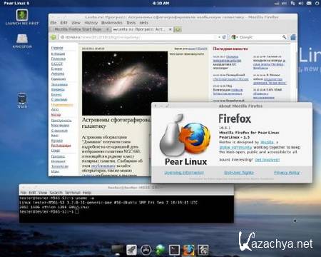Viewport: 321px width, 257px height.
Task: Open the History menu in Firefox
Action: point(91,23)
